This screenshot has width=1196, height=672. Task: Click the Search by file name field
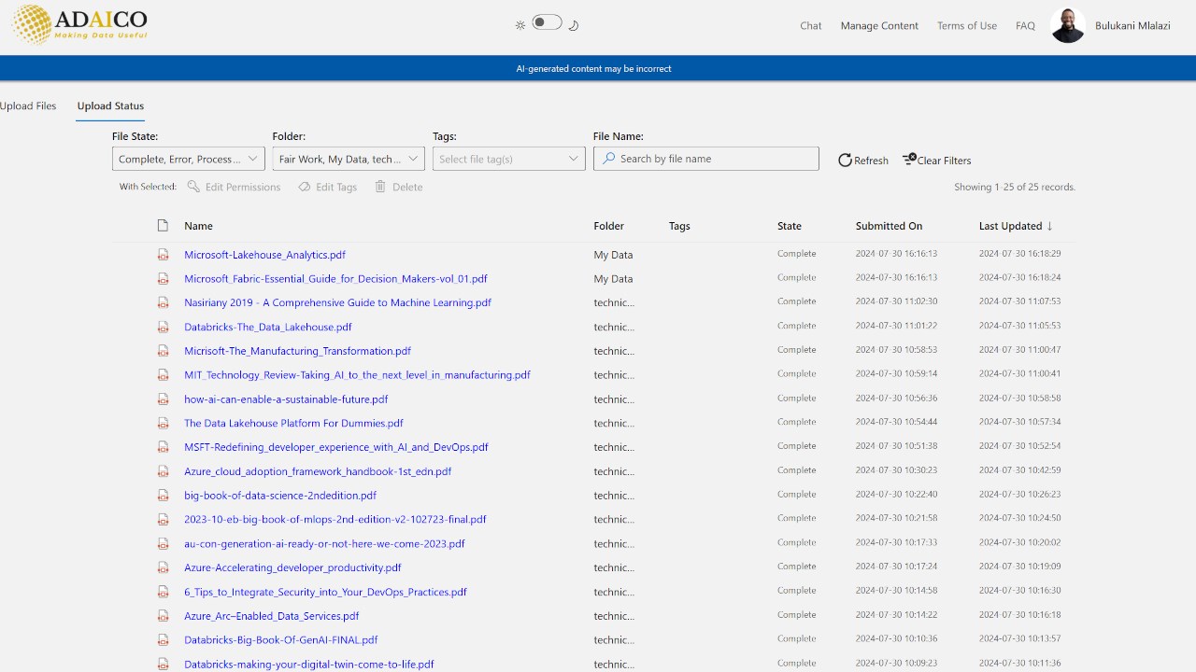coord(706,159)
